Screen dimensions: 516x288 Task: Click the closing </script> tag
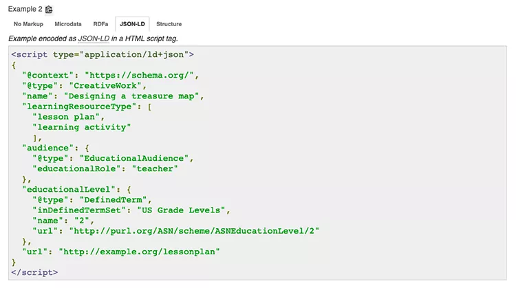34,273
